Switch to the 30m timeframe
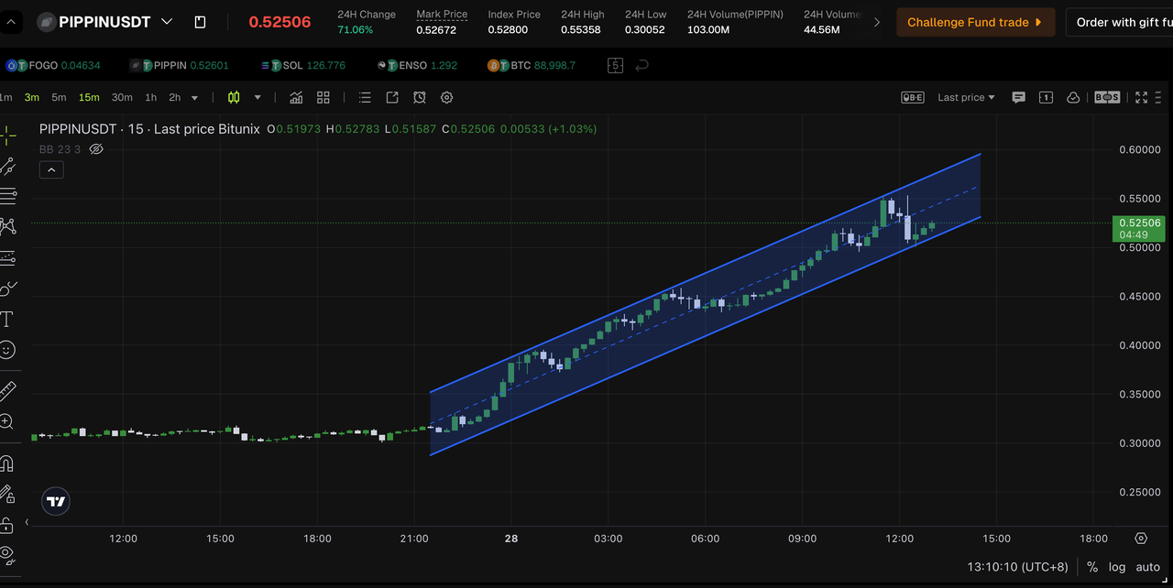 pyautogui.click(x=120, y=96)
